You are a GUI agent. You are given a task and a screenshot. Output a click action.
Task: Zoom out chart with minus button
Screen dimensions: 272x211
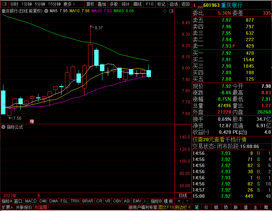click(187, 201)
